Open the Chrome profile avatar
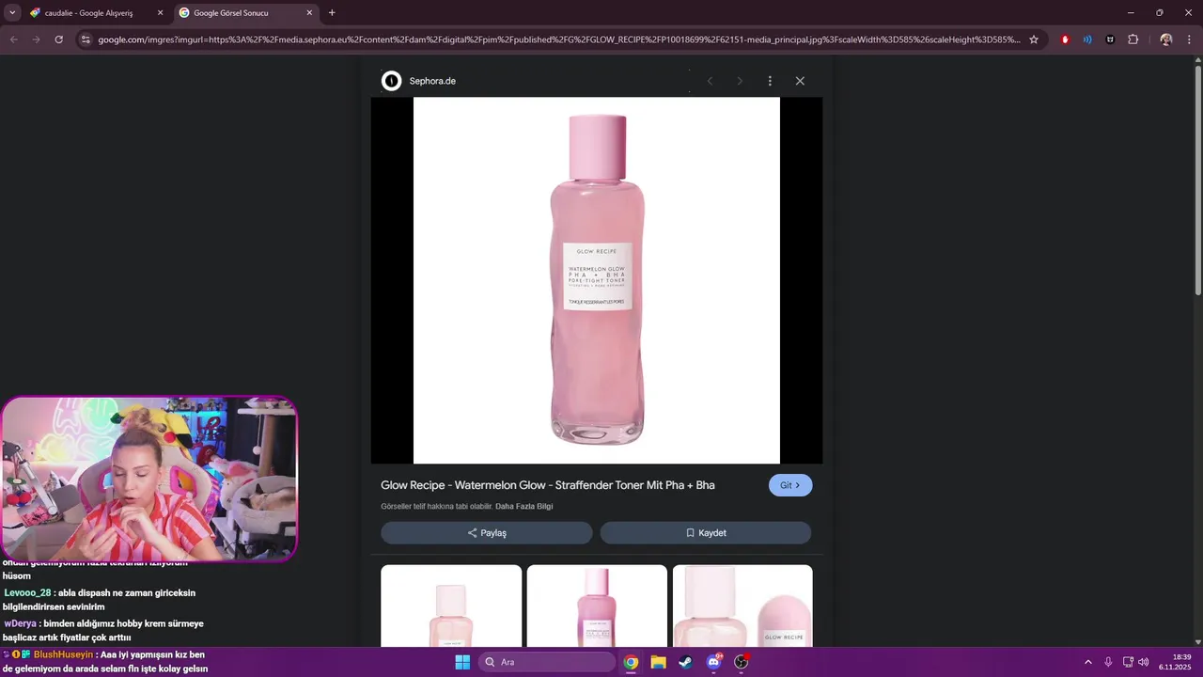The image size is (1203, 677). [x=1166, y=39]
